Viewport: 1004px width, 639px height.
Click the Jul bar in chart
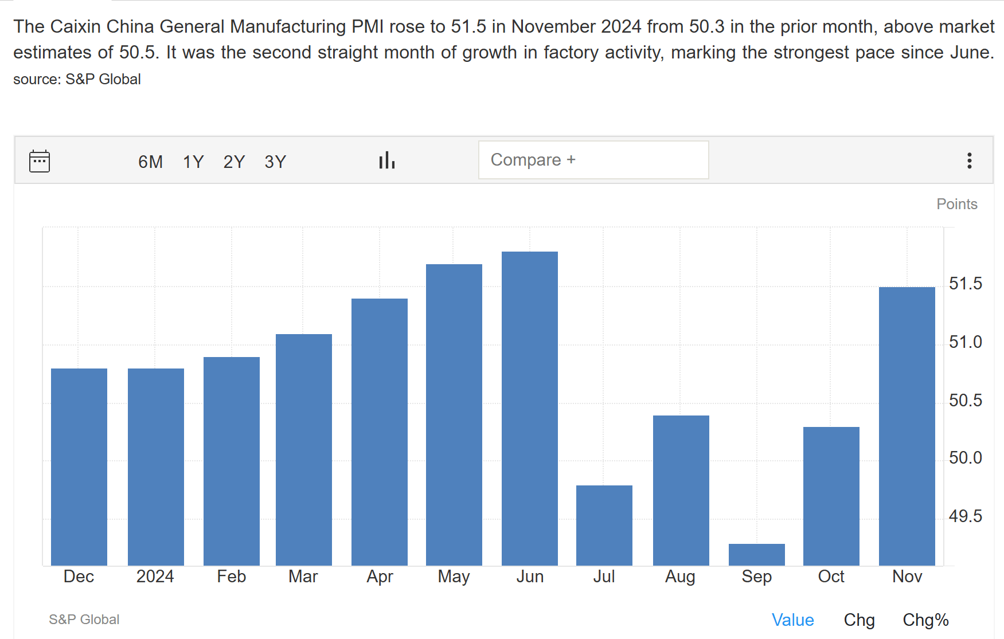click(x=604, y=526)
